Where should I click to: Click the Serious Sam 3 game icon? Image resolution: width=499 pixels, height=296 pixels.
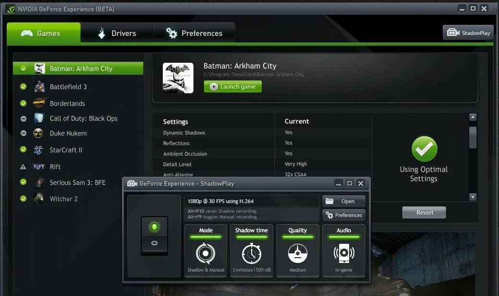[x=40, y=182]
